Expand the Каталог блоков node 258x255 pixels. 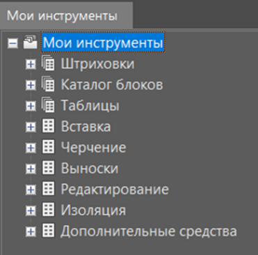(x=31, y=85)
